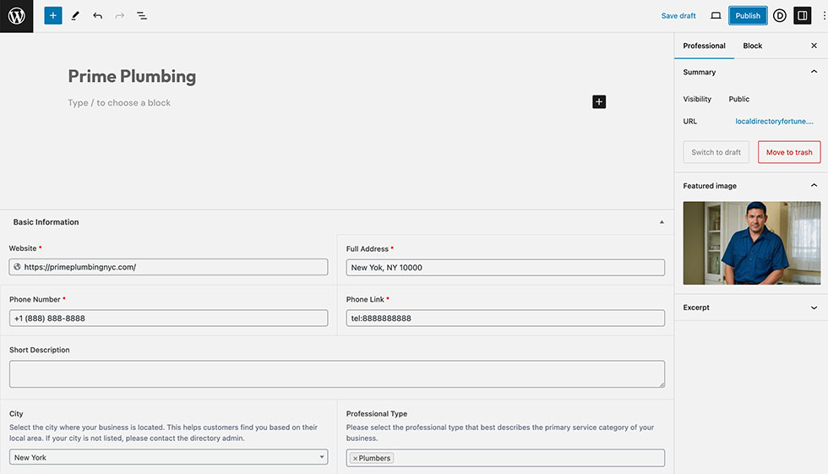828x474 pixels.
Task: Add block with black plus icon
Action: [x=599, y=102]
